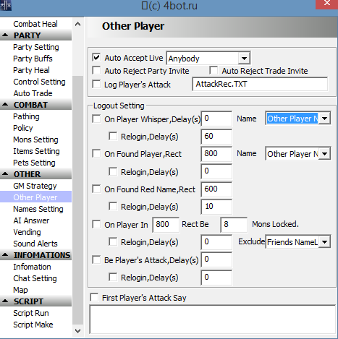The width and height of the screenshot is (338, 339).
Task: Collapse the SCRIPT section
Action: (x=5, y=301)
